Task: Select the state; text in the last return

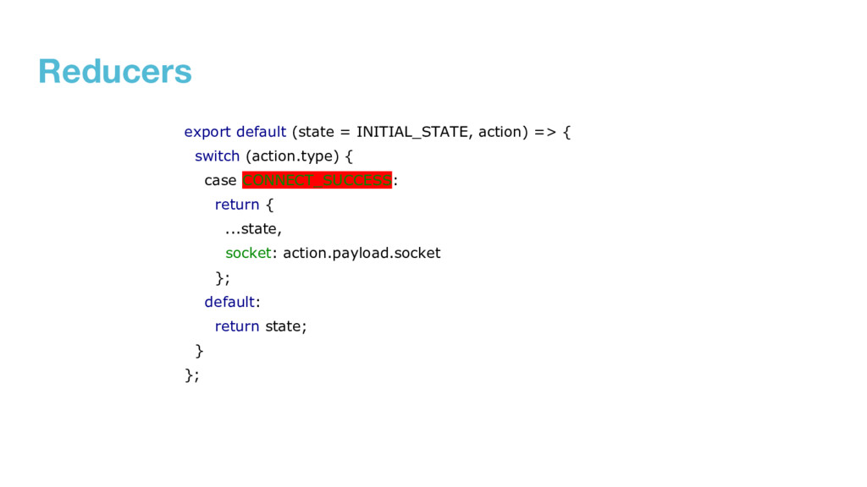Action: [286, 326]
